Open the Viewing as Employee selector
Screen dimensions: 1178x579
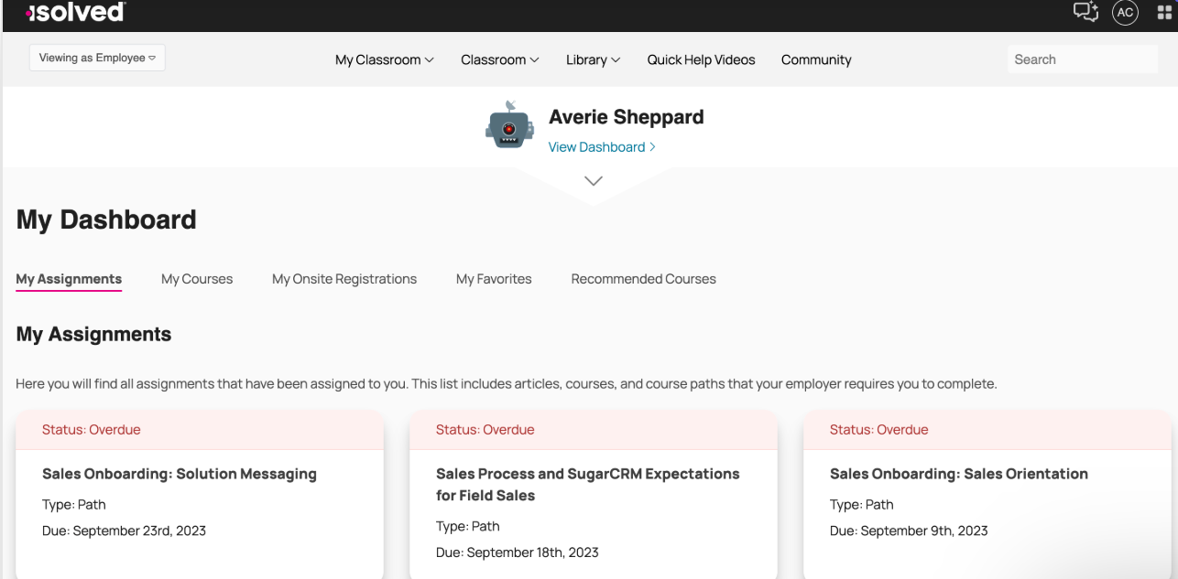point(96,57)
